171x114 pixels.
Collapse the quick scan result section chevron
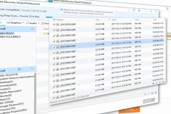pos(32,29)
